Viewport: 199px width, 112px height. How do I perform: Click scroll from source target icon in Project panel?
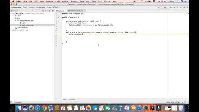point(43,11)
